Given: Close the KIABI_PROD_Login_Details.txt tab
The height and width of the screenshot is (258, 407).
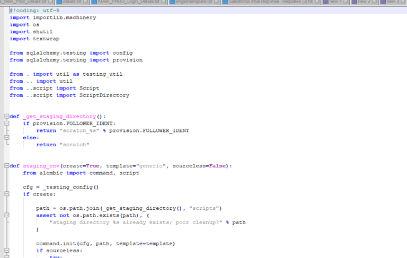Looking at the screenshot, I should 164,2.
